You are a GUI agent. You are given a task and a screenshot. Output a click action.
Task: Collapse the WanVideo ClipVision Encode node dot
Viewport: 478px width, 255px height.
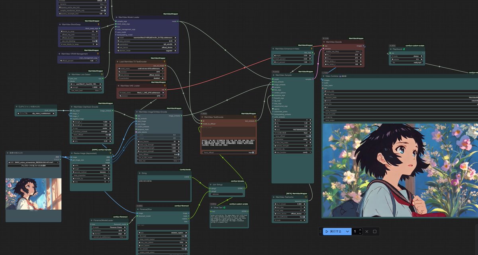pos(72,107)
